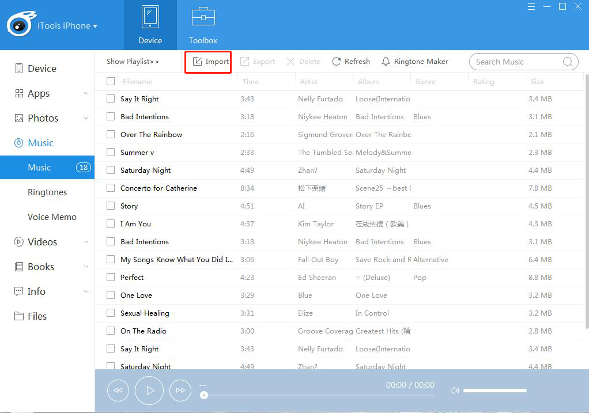Open the iTools iPhone device dropdown
The height and width of the screenshot is (413, 589).
(x=67, y=26)
